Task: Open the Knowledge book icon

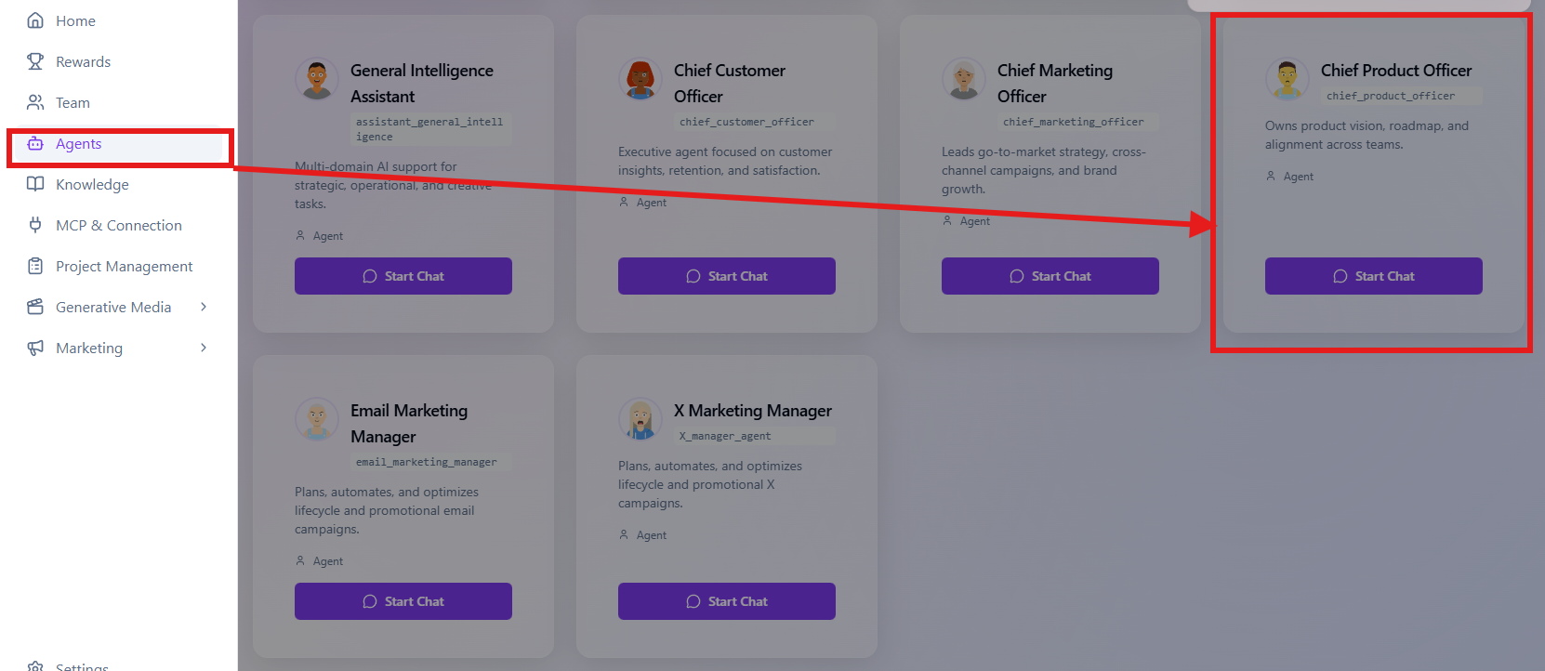Action: click(x=33, y=184)
